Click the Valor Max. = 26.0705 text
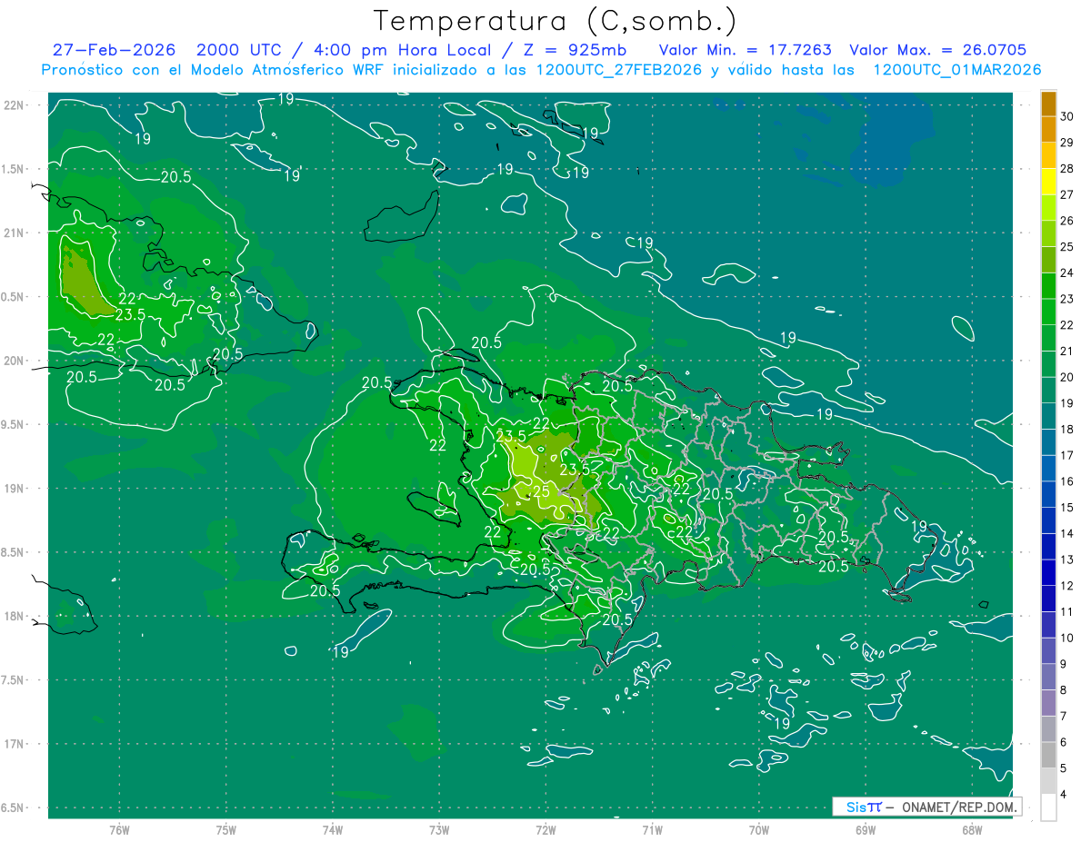 [937, 50]
